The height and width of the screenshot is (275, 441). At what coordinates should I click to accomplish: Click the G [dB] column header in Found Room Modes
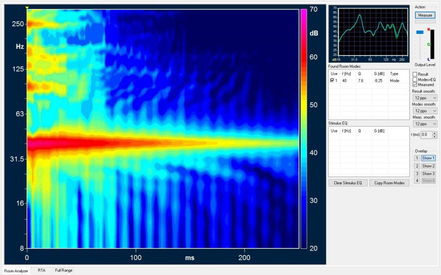379,74
